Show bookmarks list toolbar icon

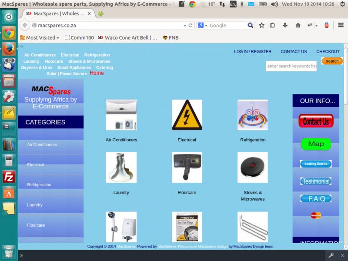[x=272, y=25]
